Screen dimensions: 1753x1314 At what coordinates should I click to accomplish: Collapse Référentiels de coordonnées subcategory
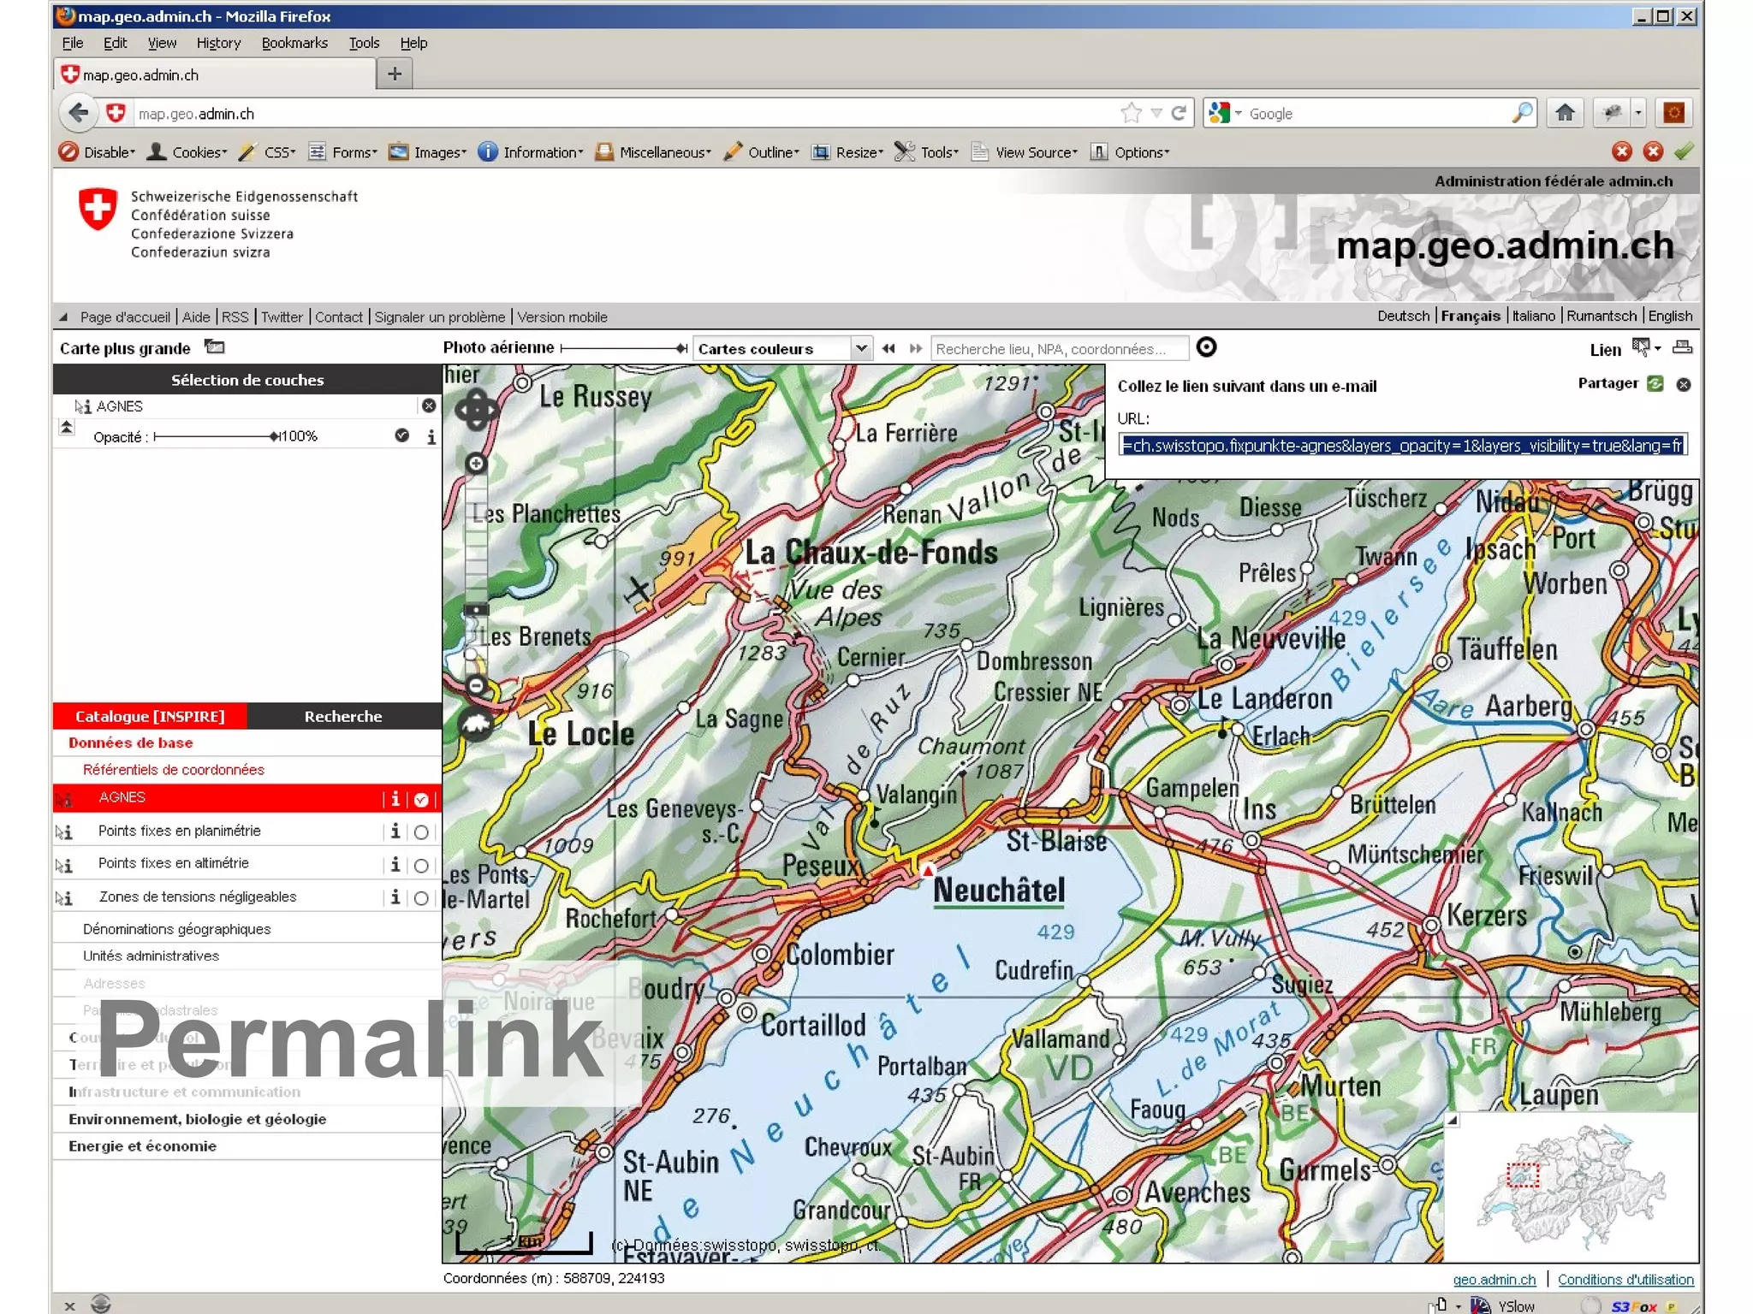[174, 769]
